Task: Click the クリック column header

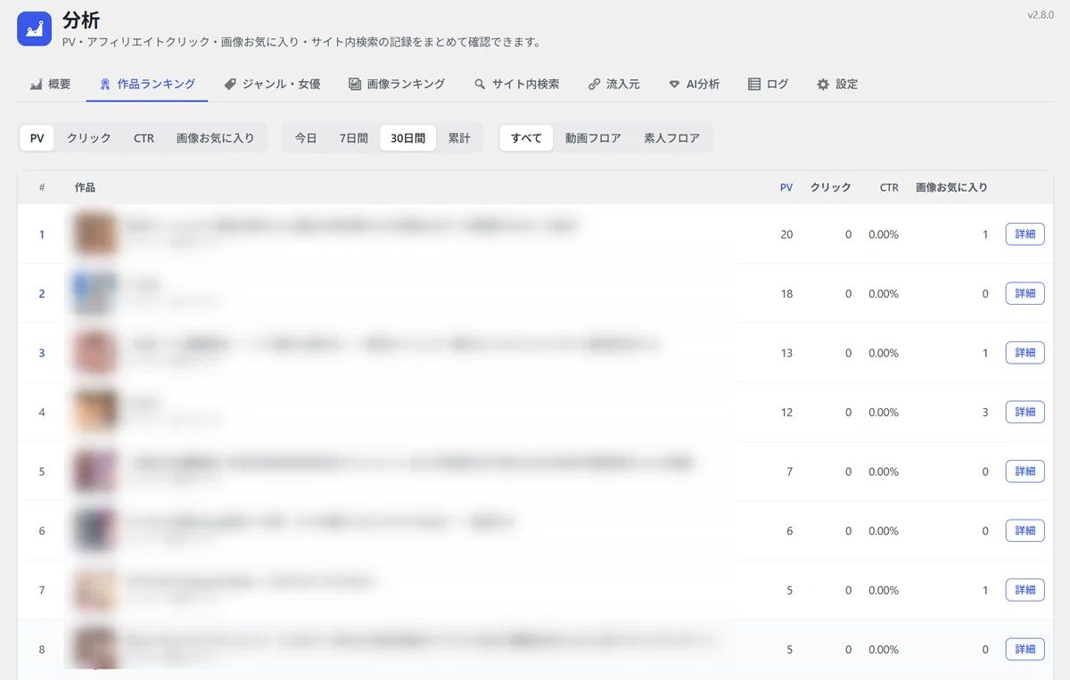Action: coord(830,187)
